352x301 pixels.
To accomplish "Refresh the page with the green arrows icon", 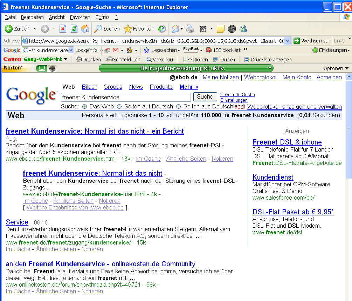I will pos(74,29).
